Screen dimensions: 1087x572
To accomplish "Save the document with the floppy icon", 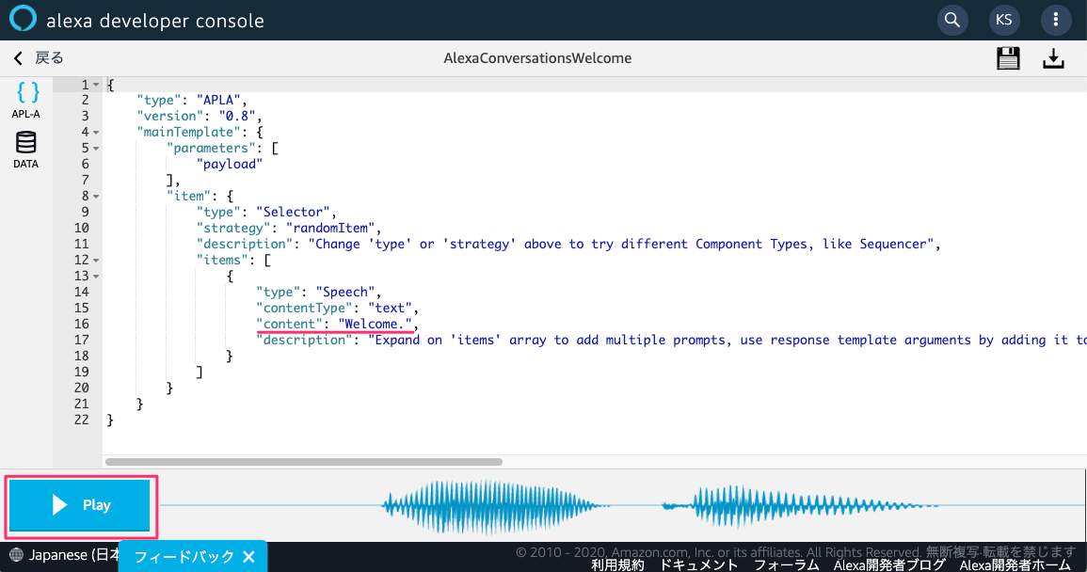I will coord(1008,58).
